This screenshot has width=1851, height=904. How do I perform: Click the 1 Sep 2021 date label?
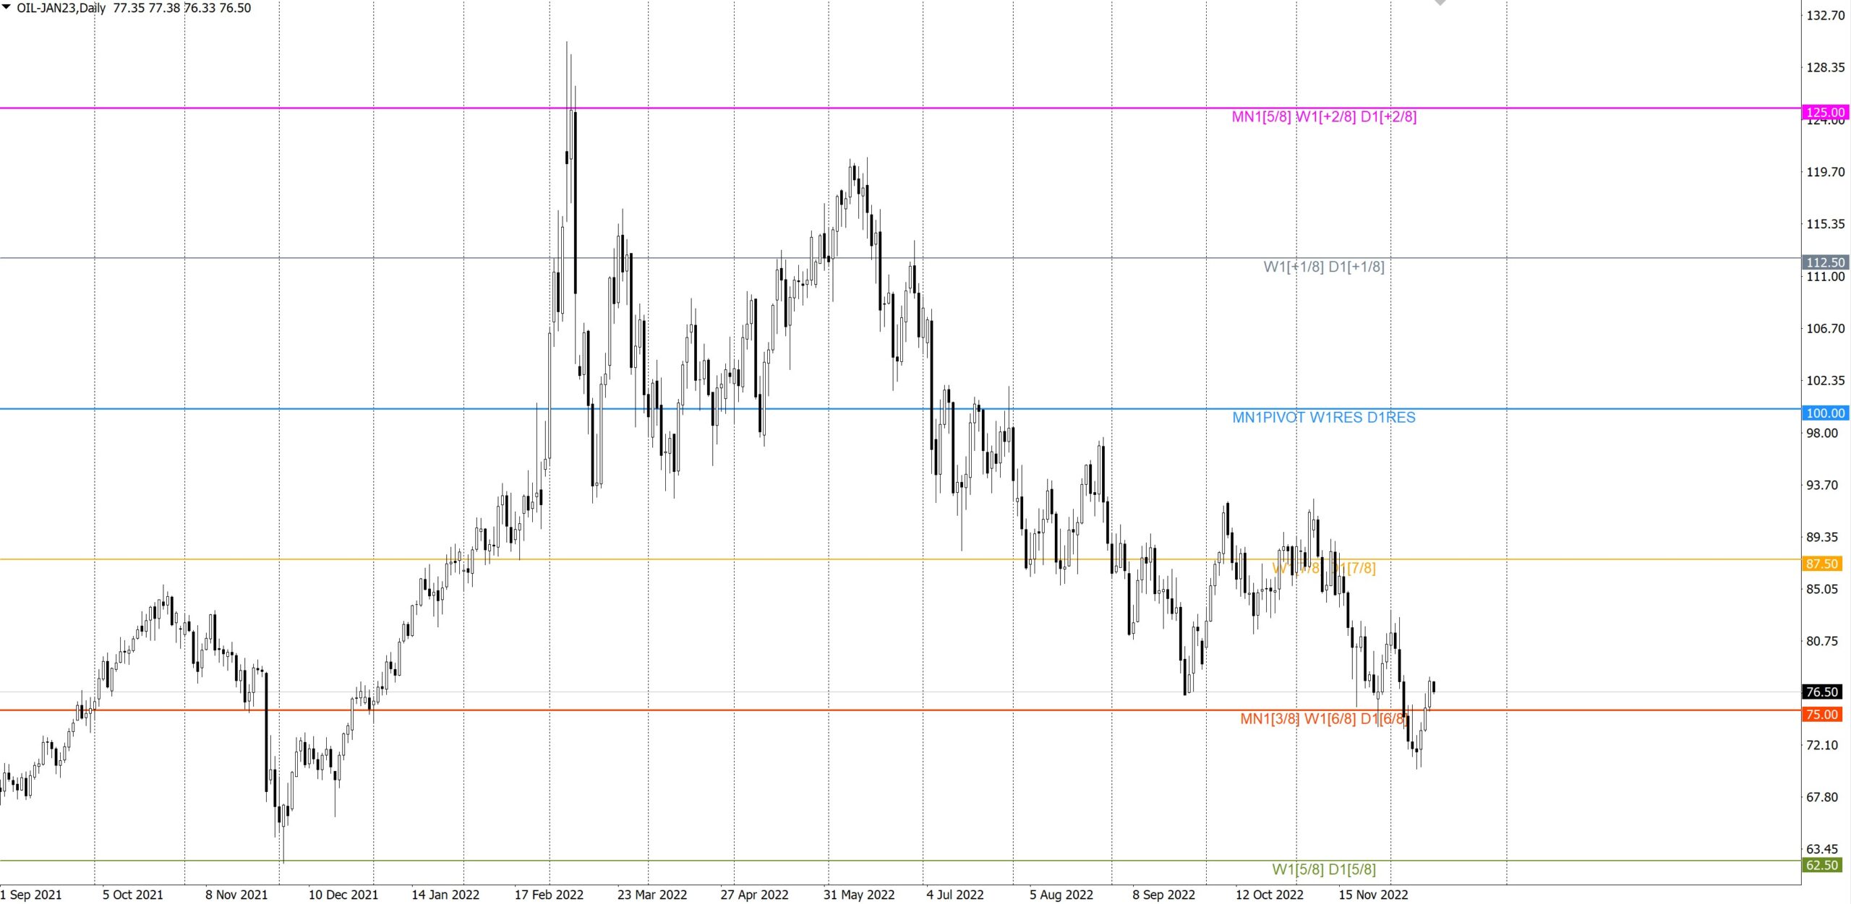(x=31, y=895)
